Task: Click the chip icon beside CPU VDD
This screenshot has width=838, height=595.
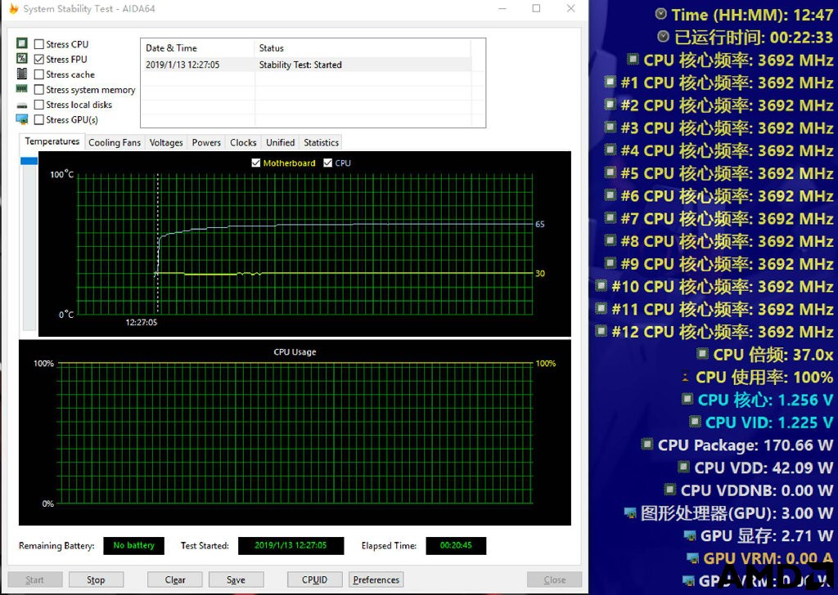Action: pyautogui.click(x=683, y=467)
